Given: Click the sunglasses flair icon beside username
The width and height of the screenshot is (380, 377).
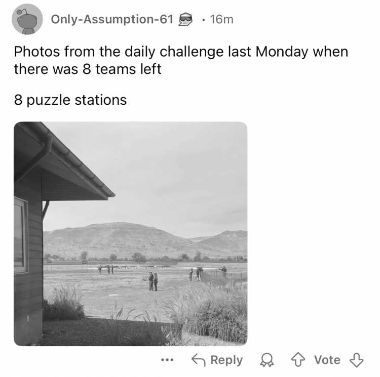Looking at the screenshot, I should (x=185, y=19).
